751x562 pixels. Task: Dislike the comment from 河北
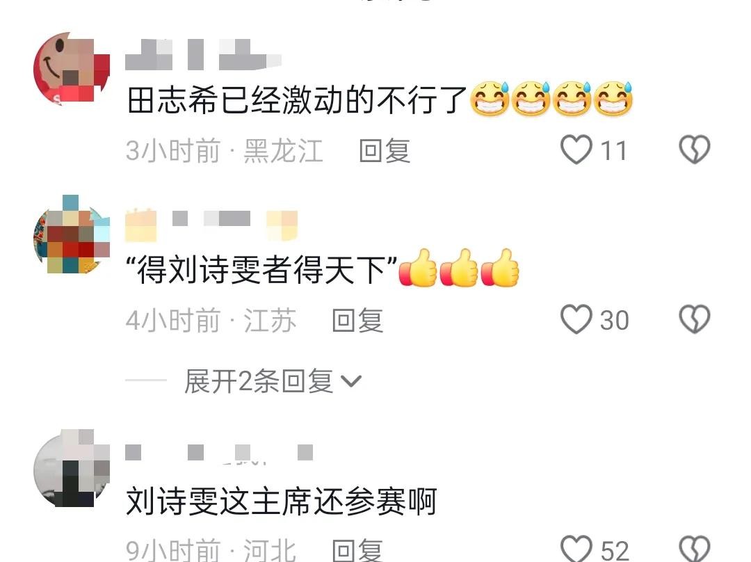tap(695, 549)
